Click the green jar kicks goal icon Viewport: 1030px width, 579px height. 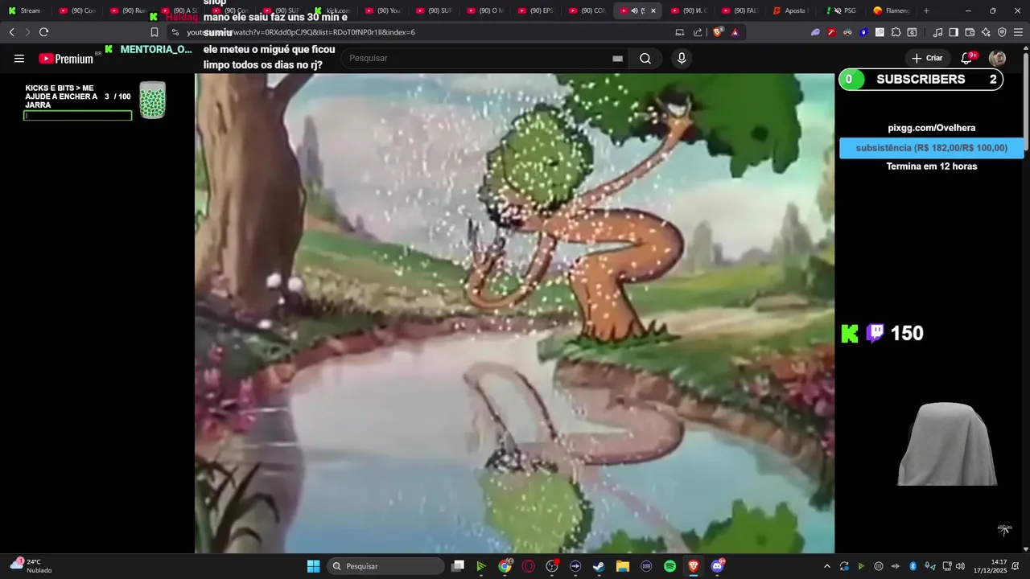coord(152,100)
